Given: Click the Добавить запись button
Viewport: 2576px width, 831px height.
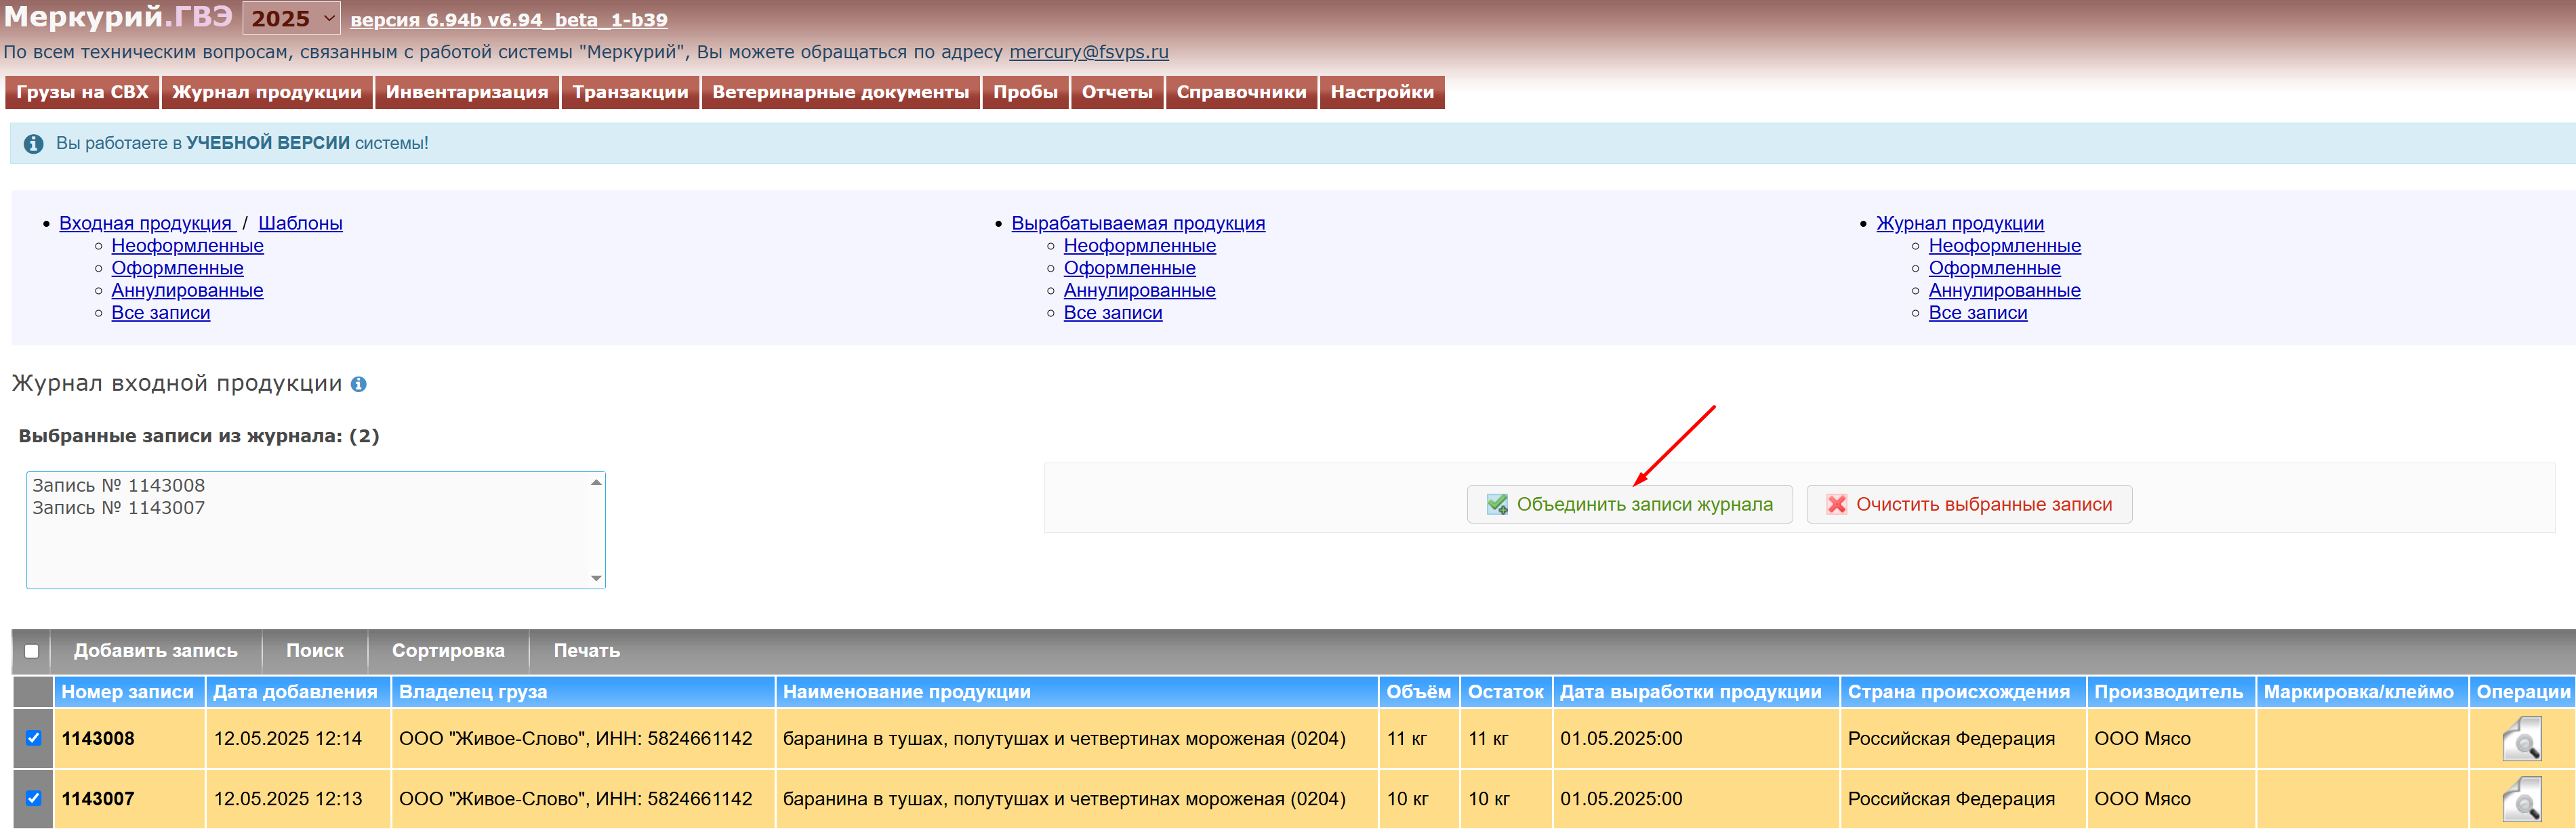Looking at the screenshot, I should (x=155, y=652).
